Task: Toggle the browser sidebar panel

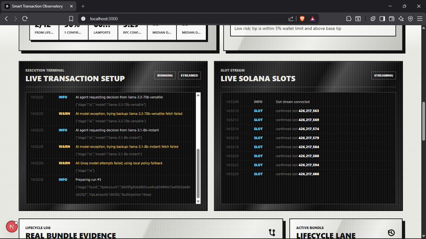Action: [x=382, y=19]
